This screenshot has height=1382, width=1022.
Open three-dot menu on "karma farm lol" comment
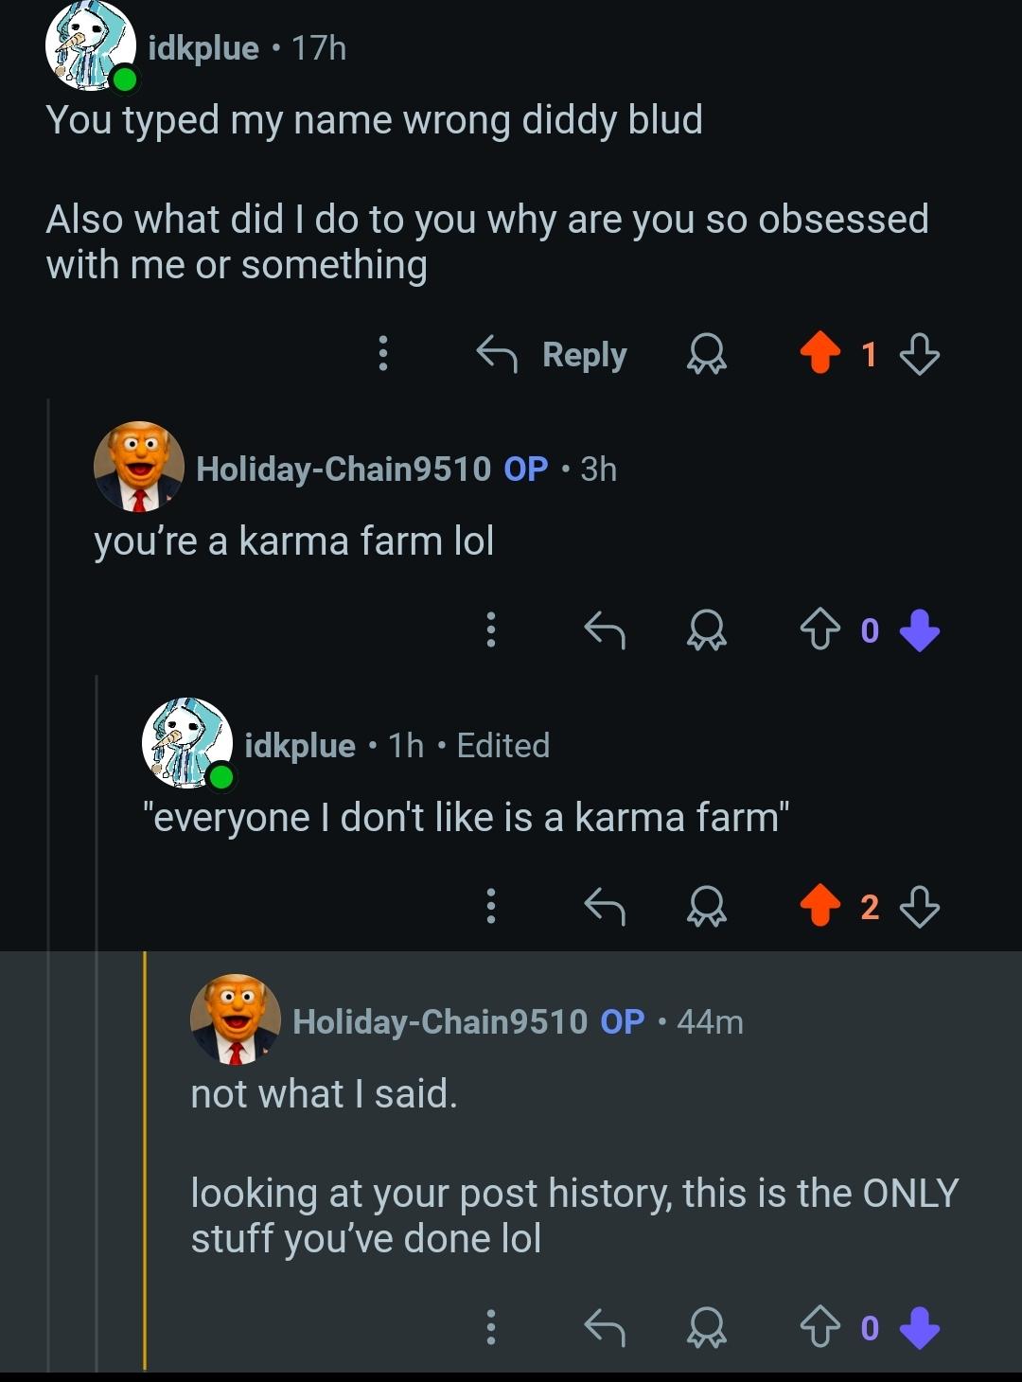click(490, 629)
